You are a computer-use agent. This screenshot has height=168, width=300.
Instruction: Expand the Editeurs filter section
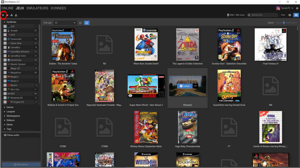point(4,120)
